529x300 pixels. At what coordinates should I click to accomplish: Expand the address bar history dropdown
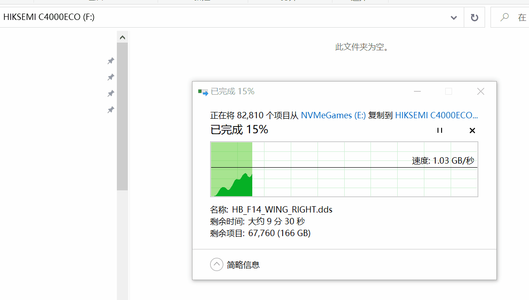454,18
